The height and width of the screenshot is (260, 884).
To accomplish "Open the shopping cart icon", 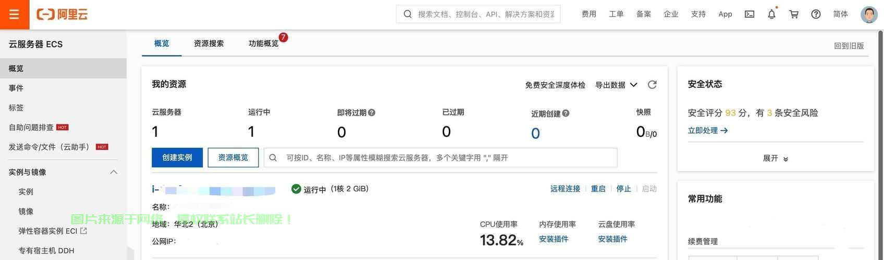I will point(794,15).
